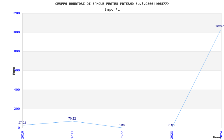Click the 0.00 label above 2022

[x=122, y=125]
